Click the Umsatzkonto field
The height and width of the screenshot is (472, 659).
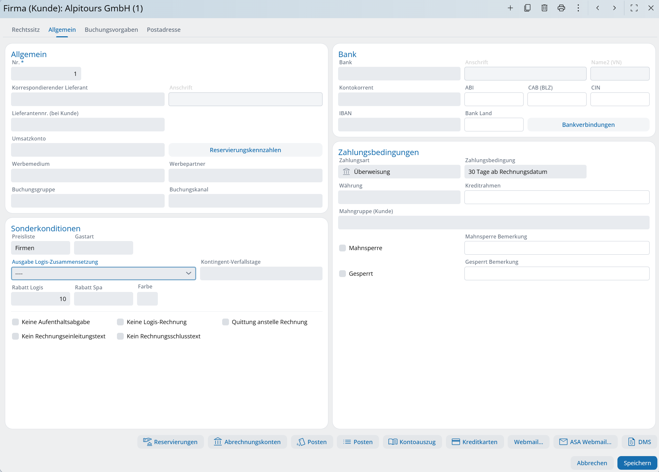[88, 150]
